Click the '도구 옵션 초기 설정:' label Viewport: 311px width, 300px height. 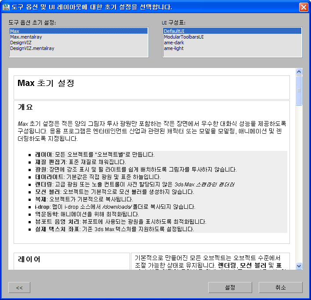tap(32, 22)
